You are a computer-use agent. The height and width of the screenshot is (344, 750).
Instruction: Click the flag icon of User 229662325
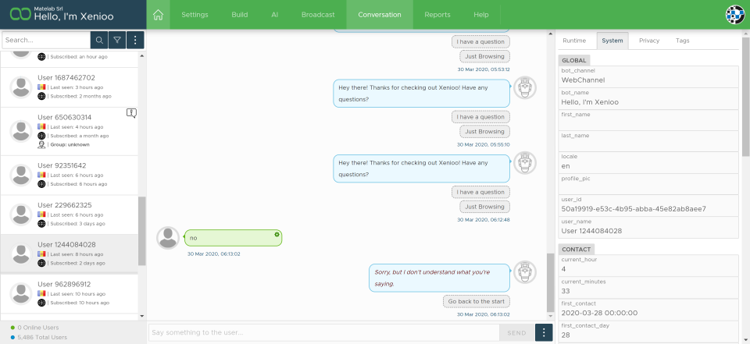coord(41,215)
